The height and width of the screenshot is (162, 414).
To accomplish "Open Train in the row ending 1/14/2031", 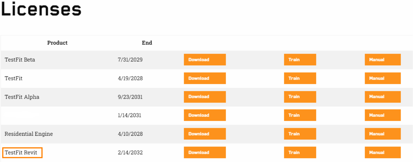I will pos(300,115).
